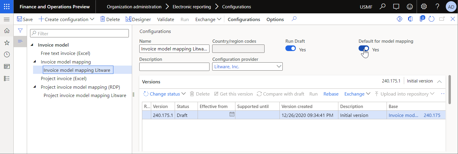Click Electronic reporting breadcrumb

pyautogui.click(x=192, y=7)
